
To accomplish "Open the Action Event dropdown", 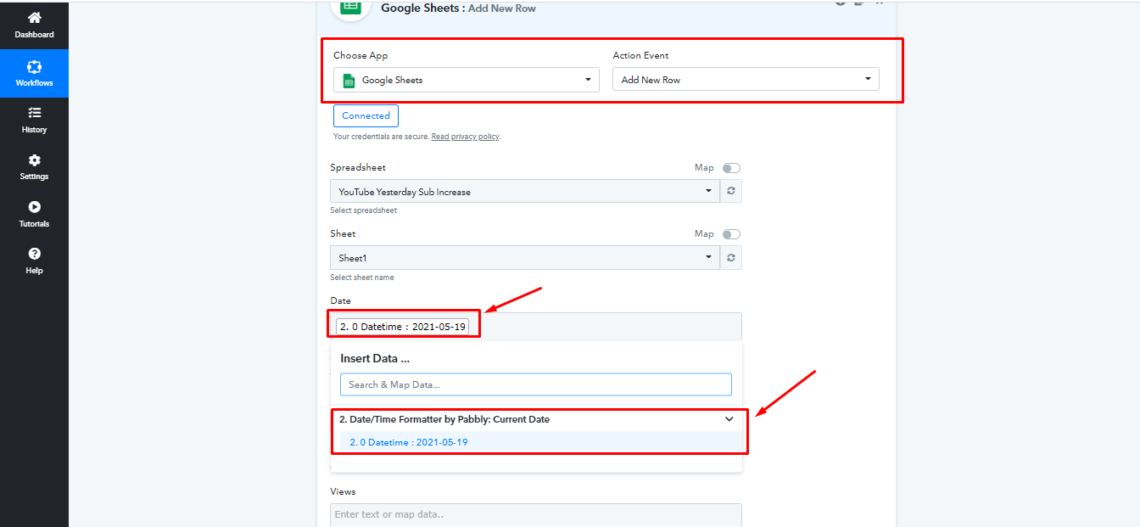I will [746, 80].
